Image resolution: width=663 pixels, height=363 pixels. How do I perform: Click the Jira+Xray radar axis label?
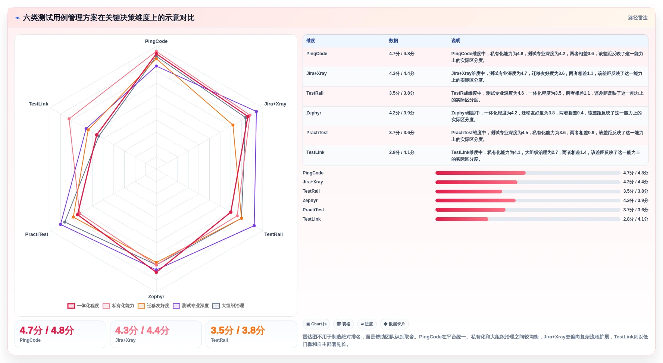coord(275,104)
